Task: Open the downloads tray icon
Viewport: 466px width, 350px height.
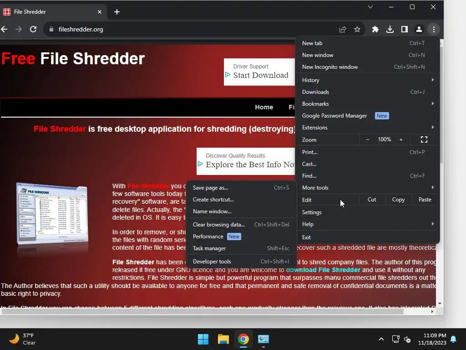Action: (390, 29)
